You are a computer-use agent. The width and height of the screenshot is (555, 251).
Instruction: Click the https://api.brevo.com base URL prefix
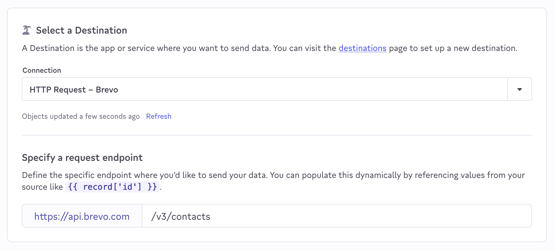(x=82, y=217)
